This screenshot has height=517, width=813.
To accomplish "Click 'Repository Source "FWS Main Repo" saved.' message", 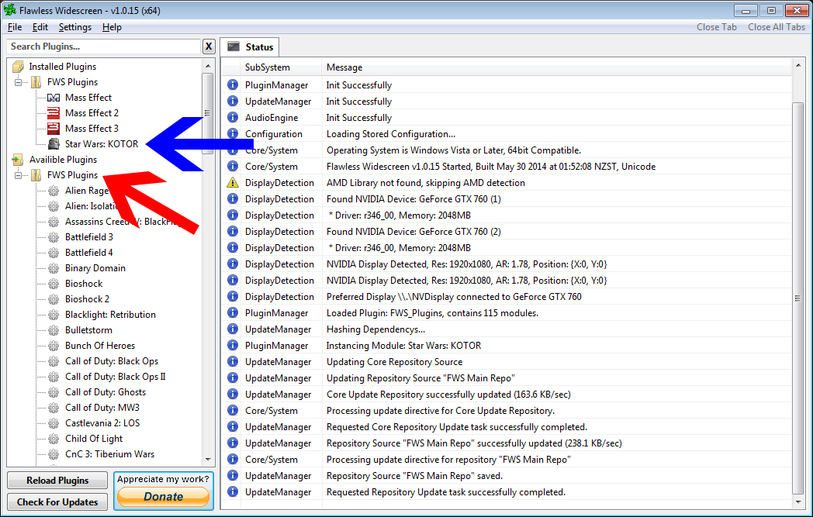I will click(414, 476).
